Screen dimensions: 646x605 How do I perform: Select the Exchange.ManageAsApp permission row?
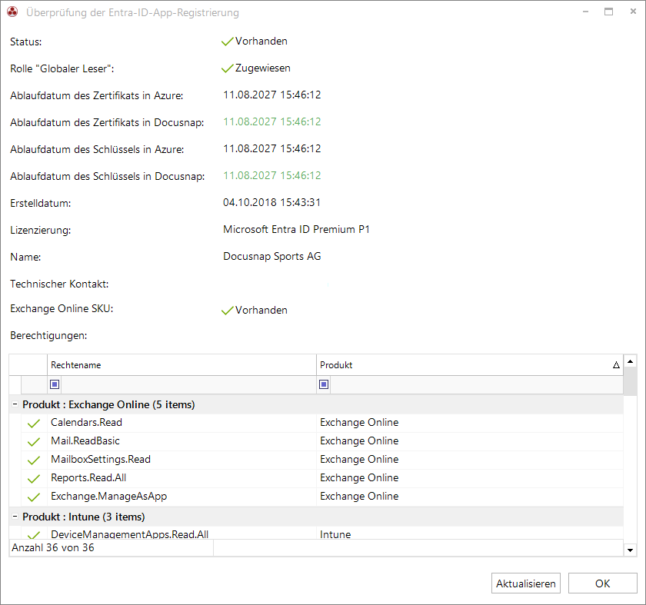click(x=322, y=497)
